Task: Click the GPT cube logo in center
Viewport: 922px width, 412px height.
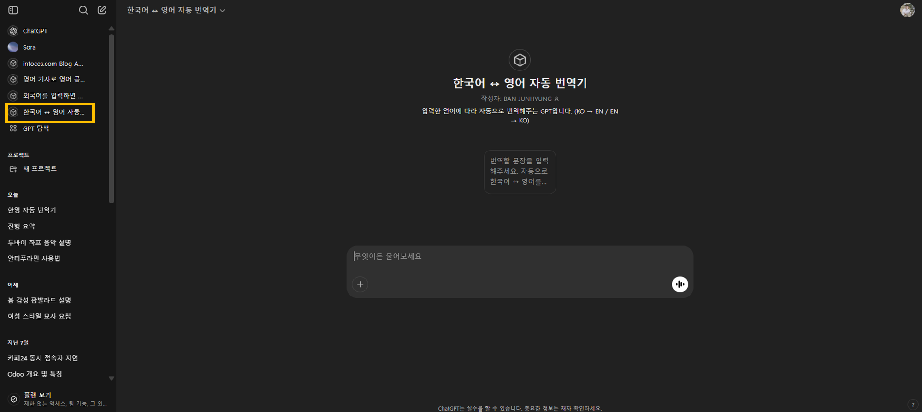Action: point(520,60)
